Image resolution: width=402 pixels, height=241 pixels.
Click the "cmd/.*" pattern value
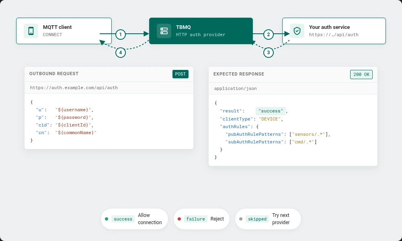pyautogui.click(x=303, y=142)
